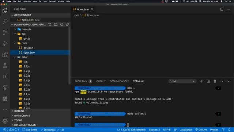Show additional views ellipsis in activity bar
The height and width of the screenshot is (132, 234).
tap(5, 110)
